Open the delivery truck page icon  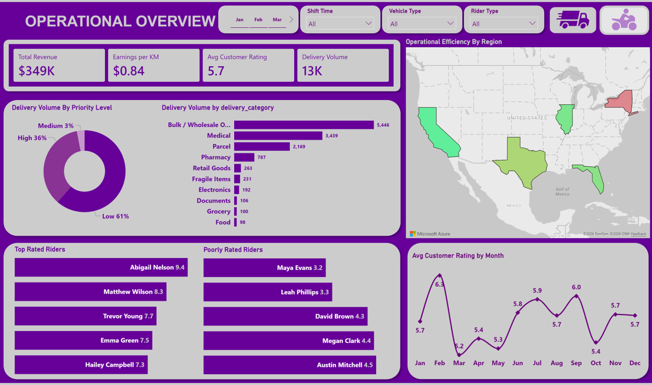pos(573,20)
